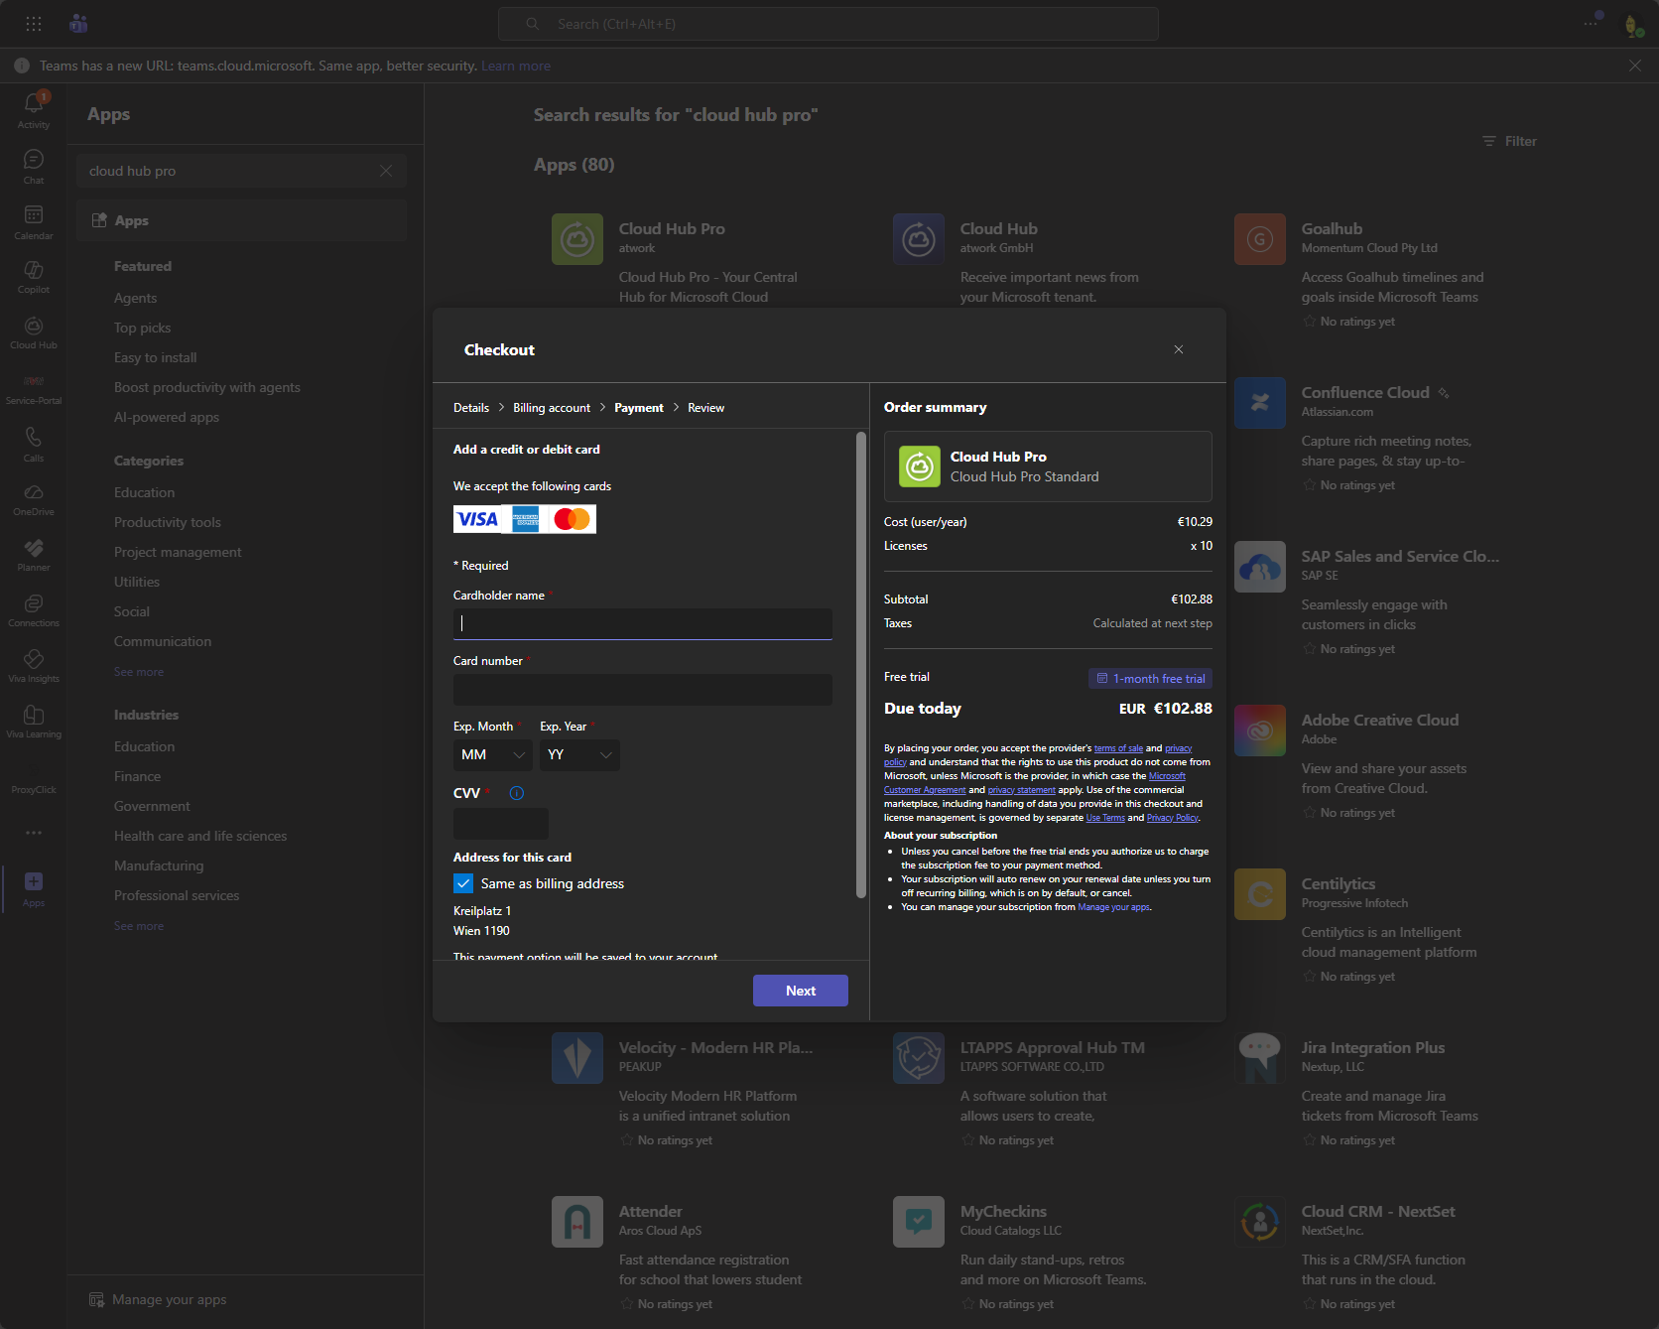Click the Next button in Checkout
1659x1329 pixels.
point(801,991)
